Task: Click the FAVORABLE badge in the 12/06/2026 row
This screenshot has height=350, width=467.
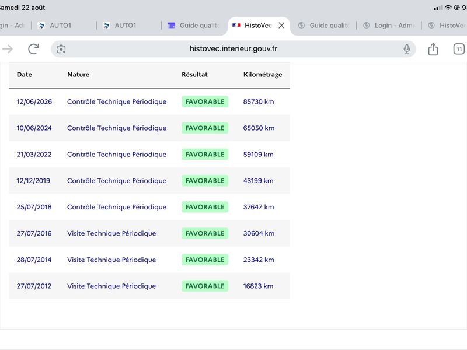Action: point(205,101)
